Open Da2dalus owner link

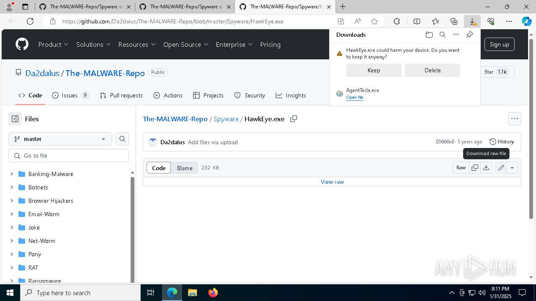click(42, 73)
